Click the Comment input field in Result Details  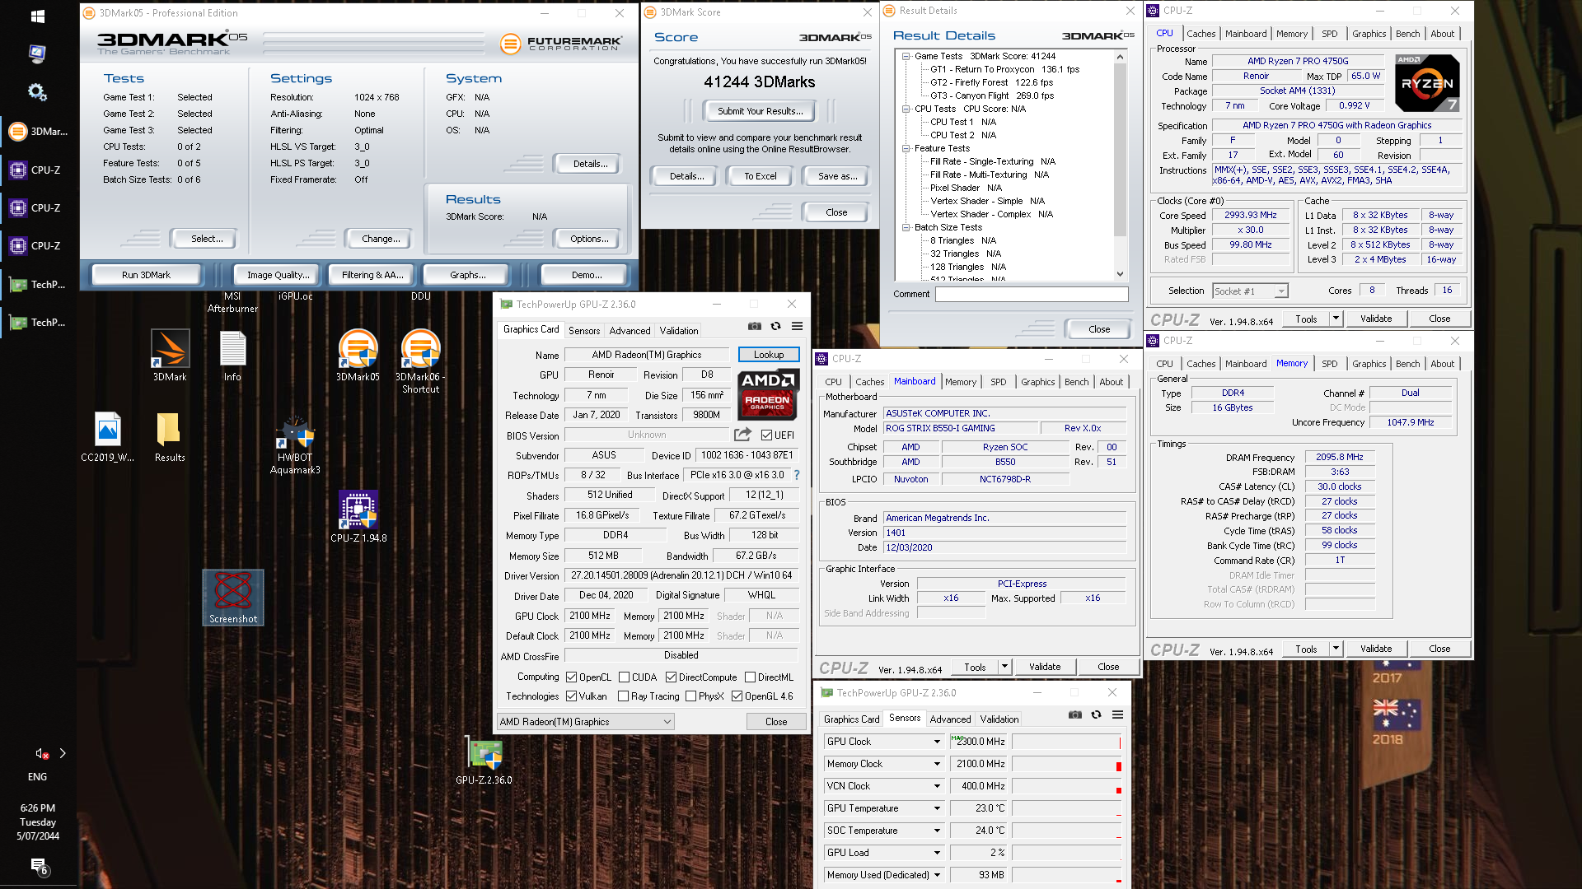point(1031,294)
